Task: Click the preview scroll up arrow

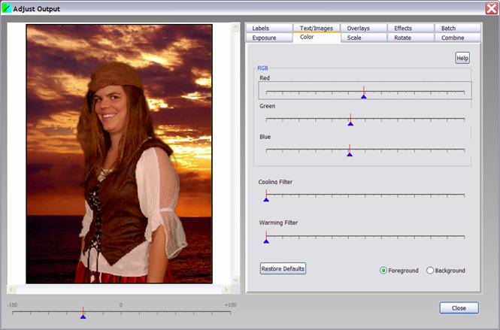Action: click(235, 28)
